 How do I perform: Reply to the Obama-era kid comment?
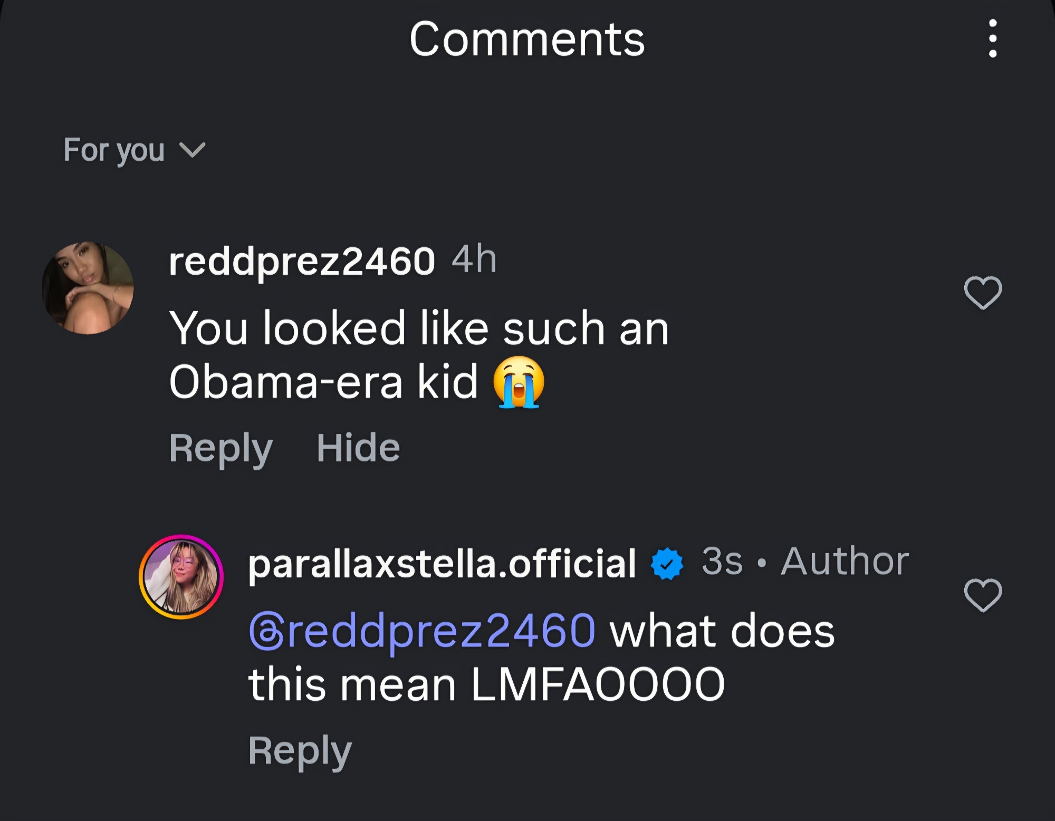click(220, 448)
